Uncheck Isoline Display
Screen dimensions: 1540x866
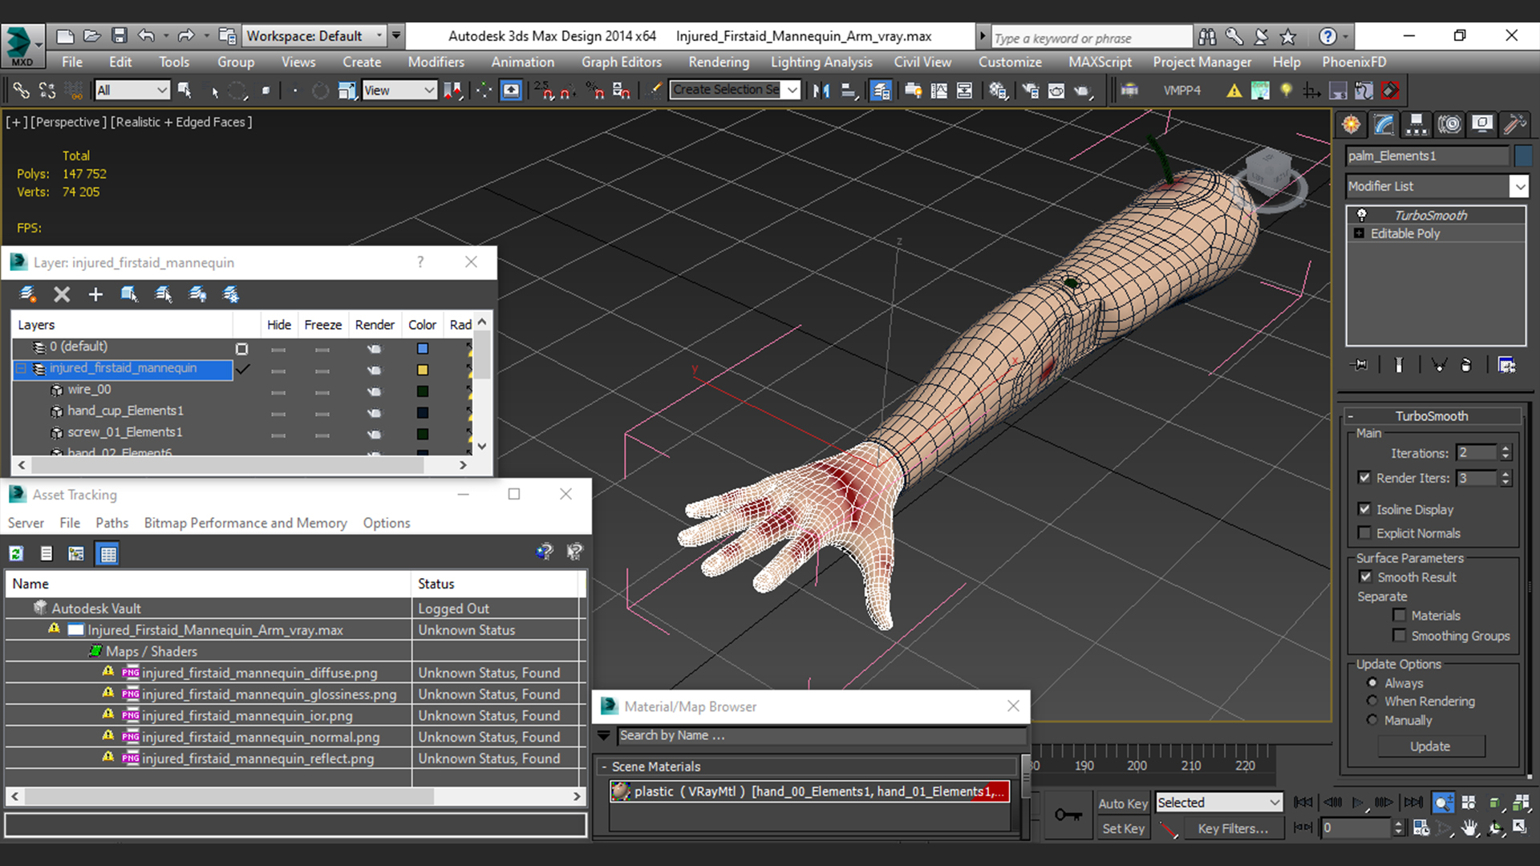[1364, 509]
